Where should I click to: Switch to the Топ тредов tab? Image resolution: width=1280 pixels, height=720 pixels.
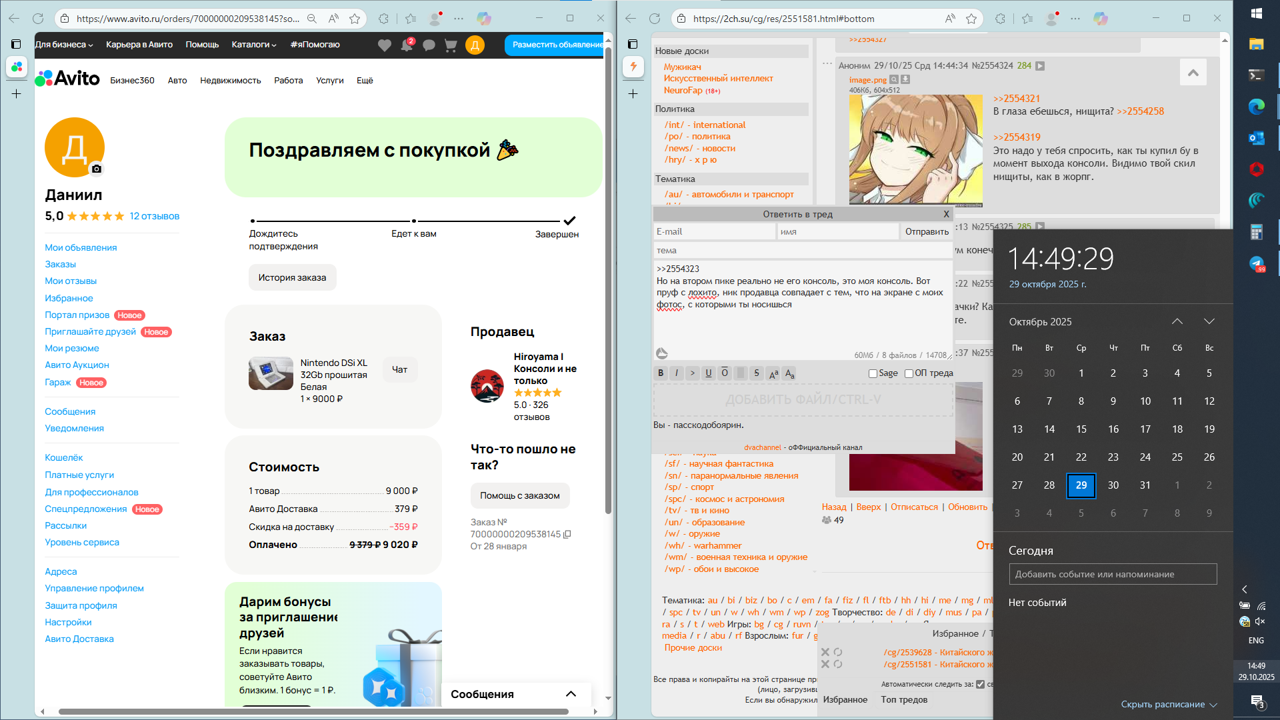point(904,699)
